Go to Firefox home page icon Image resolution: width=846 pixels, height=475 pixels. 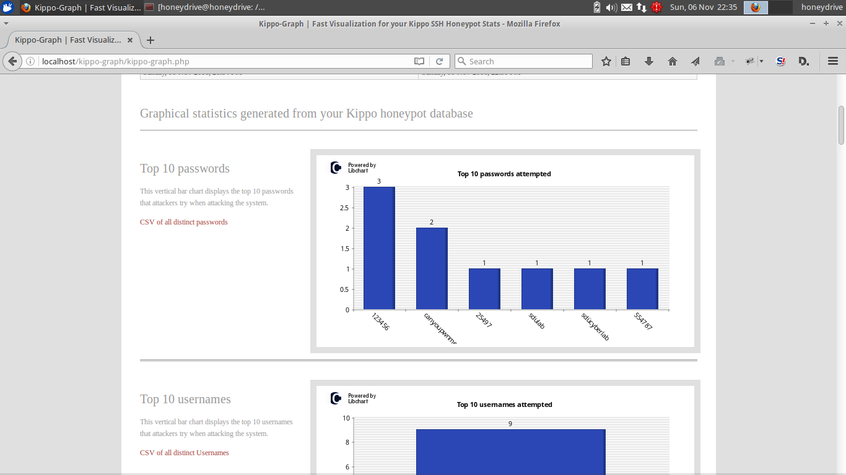(673, 61)
